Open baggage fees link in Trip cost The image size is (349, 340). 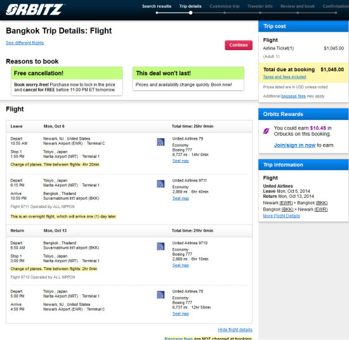(x=293, y=96)
